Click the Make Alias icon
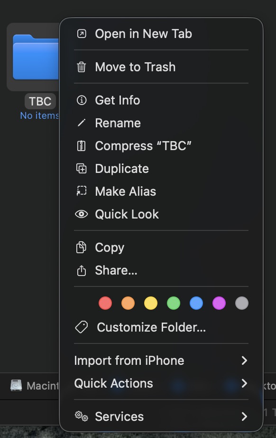 click(82, 191)
